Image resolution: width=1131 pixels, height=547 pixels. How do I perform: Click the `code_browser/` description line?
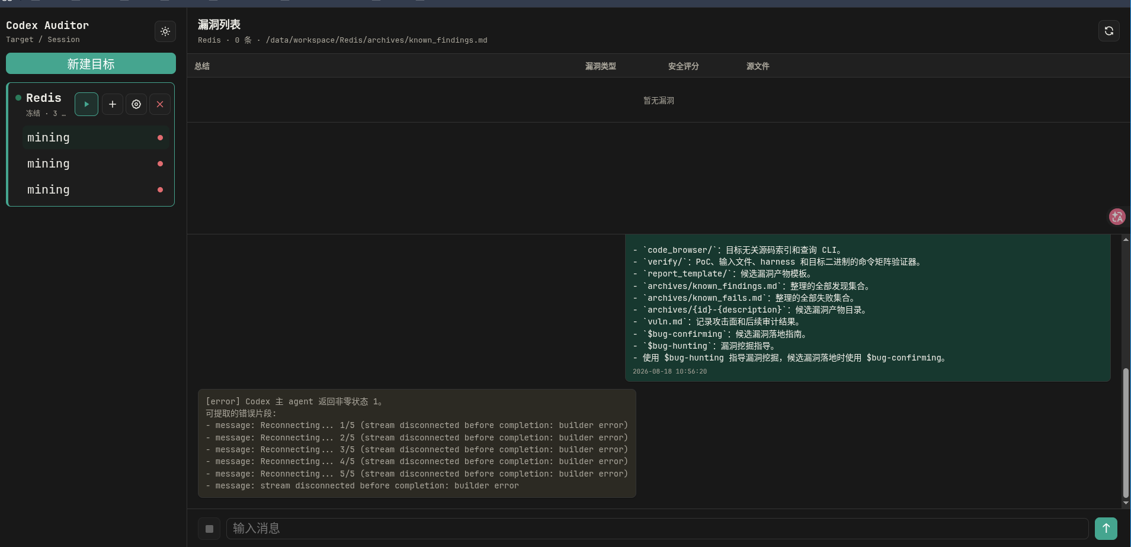click(738, 250)
